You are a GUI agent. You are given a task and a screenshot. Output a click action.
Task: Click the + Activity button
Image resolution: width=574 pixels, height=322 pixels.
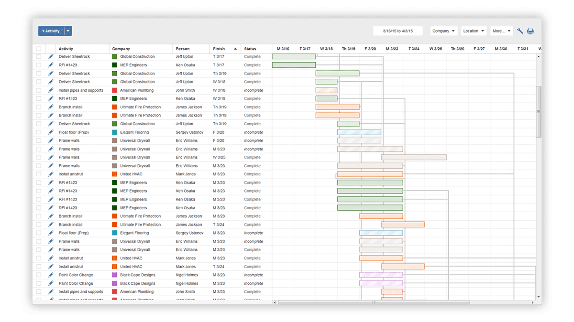tap(51, 31)
